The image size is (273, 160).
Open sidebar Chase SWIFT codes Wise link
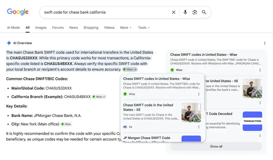[x=203, y=55]
